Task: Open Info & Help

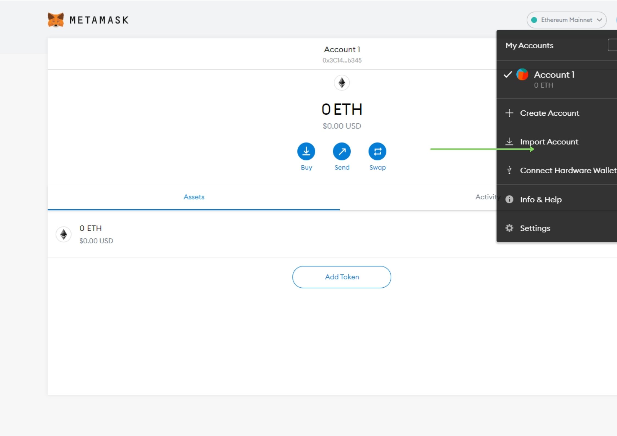Action: pyautogui.click(x=557, y=199)
